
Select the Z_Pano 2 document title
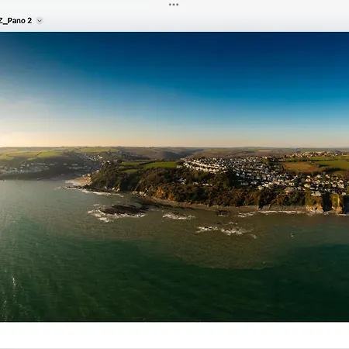(16, 21)
